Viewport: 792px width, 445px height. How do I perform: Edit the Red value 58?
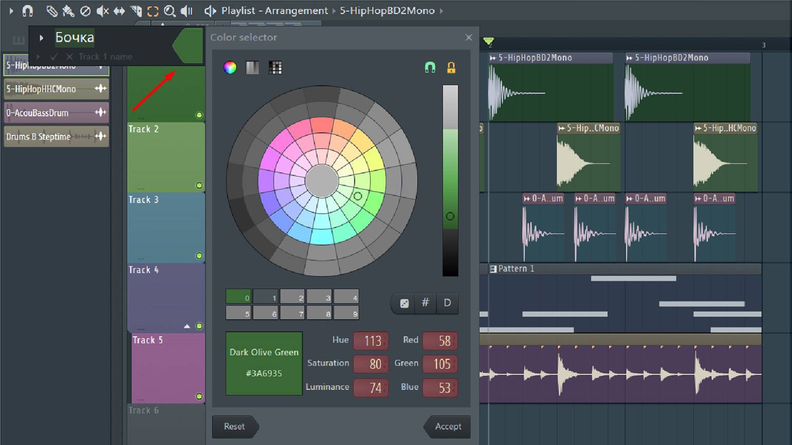[x=440, y=341]
